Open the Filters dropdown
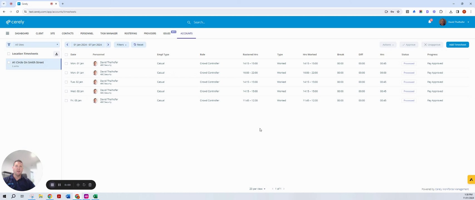The image size is (475, 200). [x=122, y=45]
